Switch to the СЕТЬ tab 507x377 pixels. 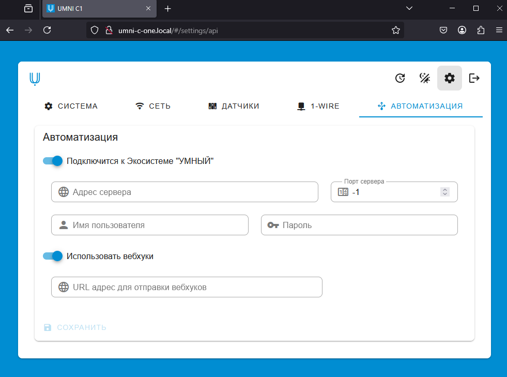point(153,106)
